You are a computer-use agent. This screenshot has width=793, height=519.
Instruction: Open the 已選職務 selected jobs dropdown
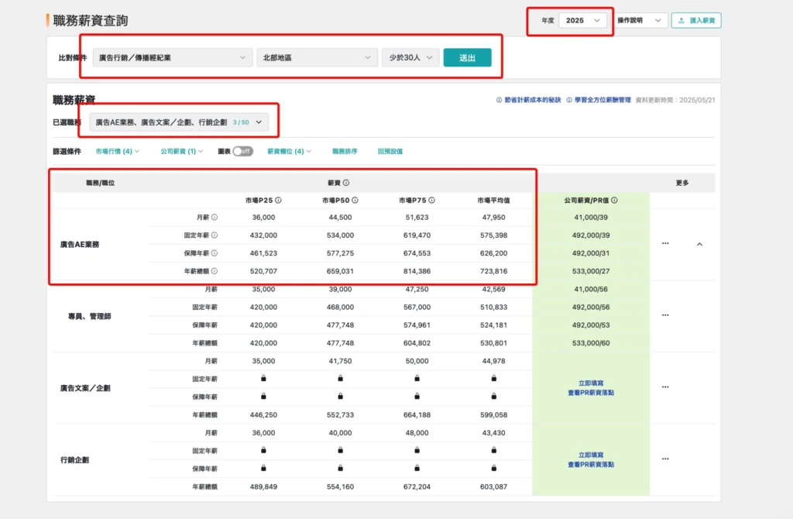(179, 122)
